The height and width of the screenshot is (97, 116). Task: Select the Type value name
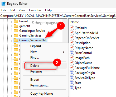pyautogui.click(x=78, y=88)
